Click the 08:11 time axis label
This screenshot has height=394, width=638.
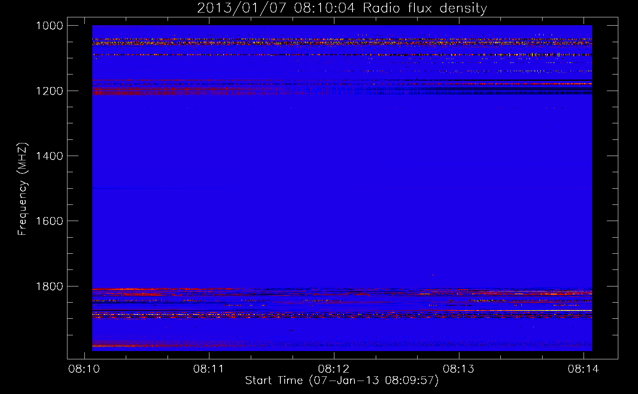coord(209,369)
